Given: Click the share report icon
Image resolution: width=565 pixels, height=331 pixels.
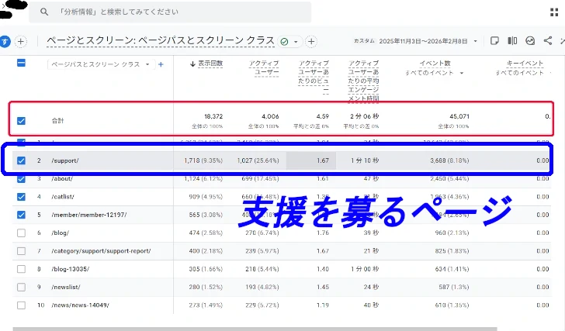Looking at the screenshot, I should [x=548, y=40].
